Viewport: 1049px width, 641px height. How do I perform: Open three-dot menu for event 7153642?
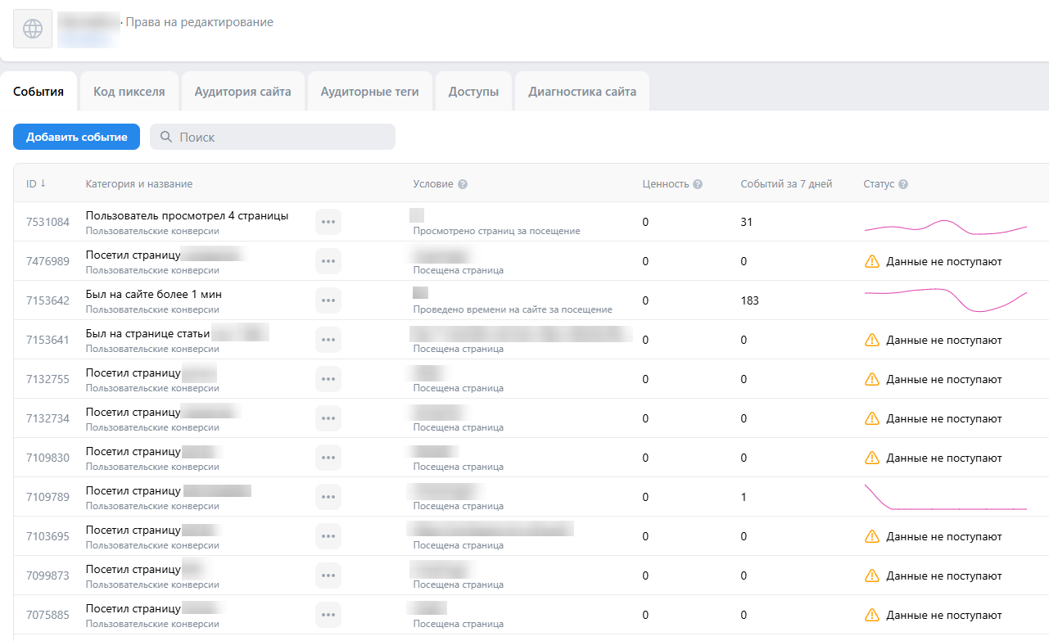[x=328, y=300]
